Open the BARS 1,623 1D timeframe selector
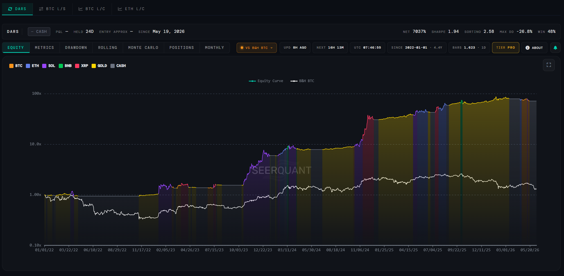 click(469, 48)
